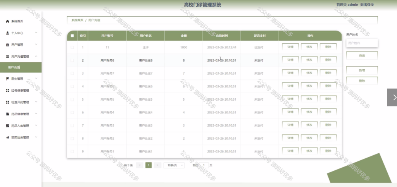This screenshot has width=397, height=187.
Task: Click the home icon beside 系统首页
Action: tap(8, 21)
